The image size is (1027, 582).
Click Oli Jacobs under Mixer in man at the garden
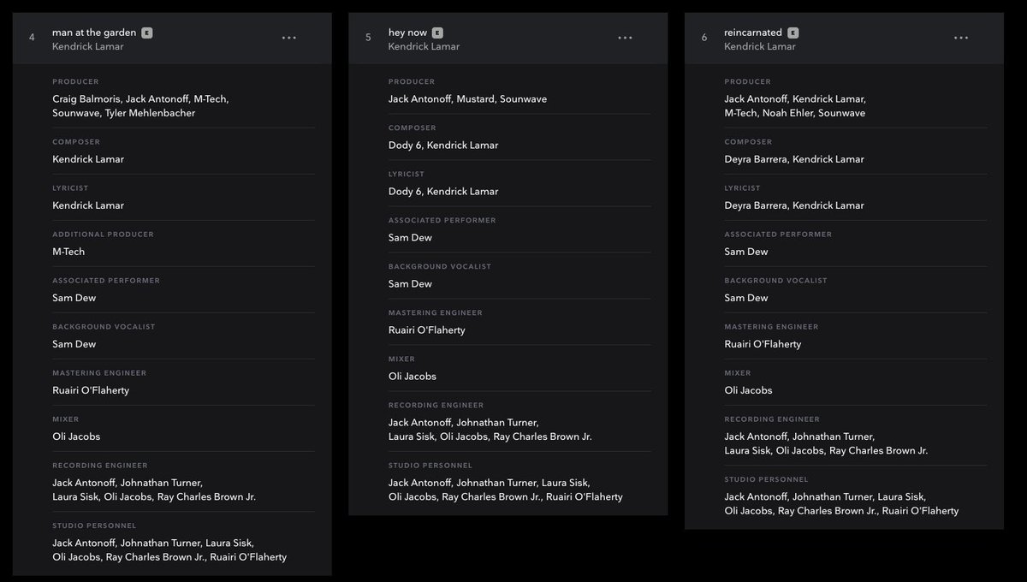[x=76, y=436]
